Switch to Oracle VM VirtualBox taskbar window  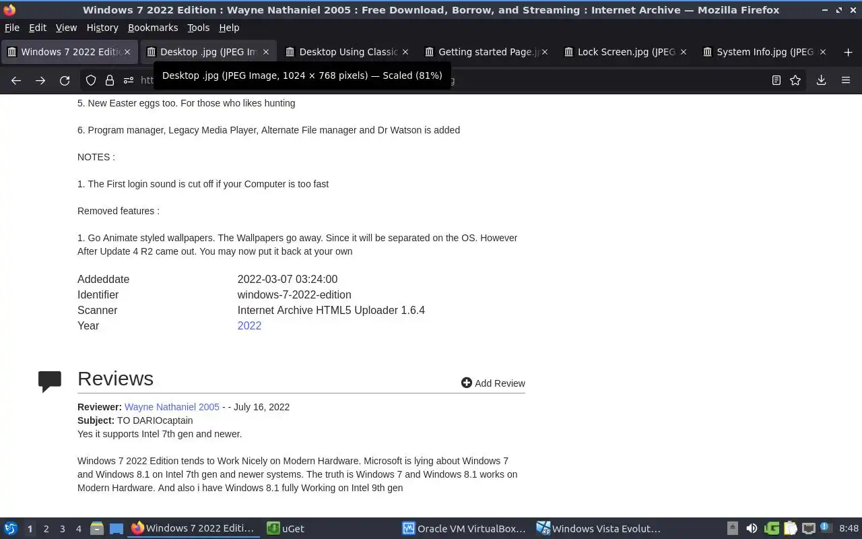pyautogui.click(x=465, y=528)
